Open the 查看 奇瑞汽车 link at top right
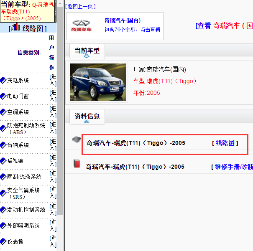253x251 pixels. coord(224,25)
